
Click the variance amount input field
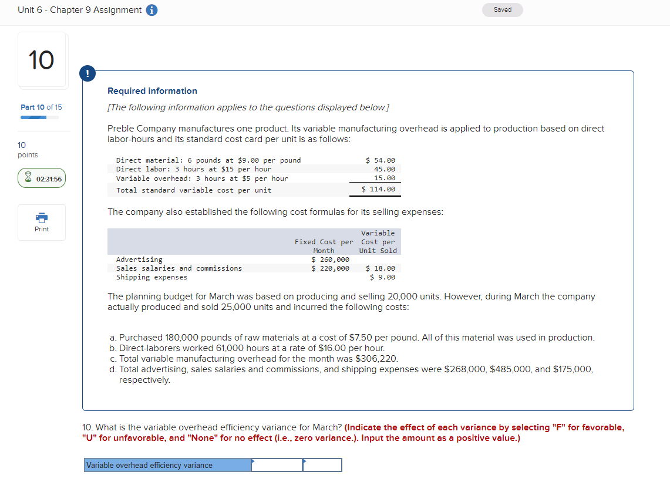(x=277, y=465)
